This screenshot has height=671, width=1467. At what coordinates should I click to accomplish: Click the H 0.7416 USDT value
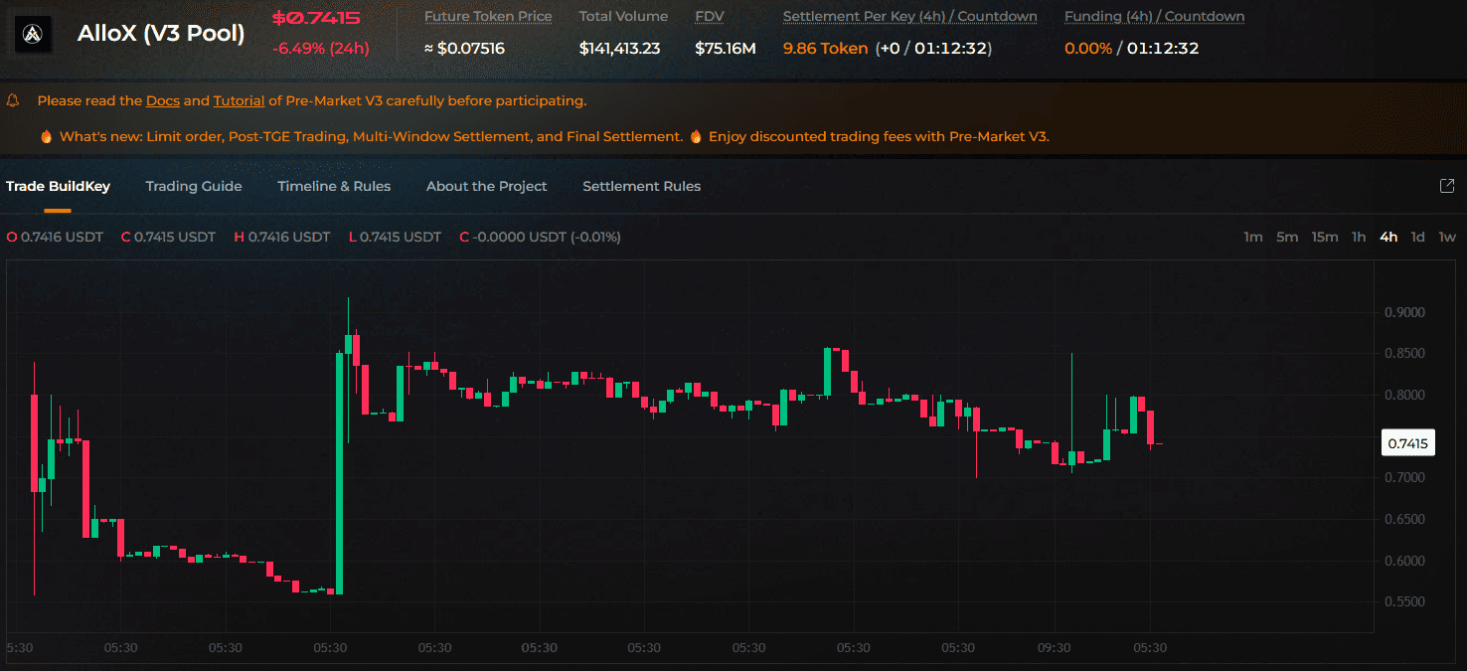[x=282, y=237]
